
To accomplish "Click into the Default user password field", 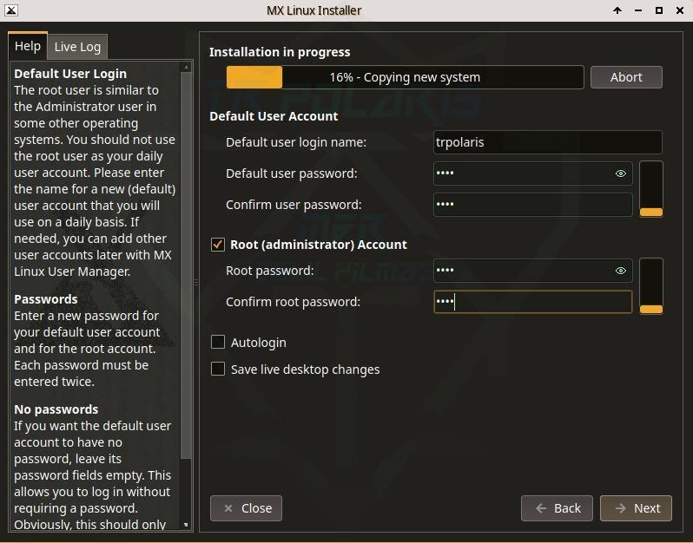I will coord(532,173).
